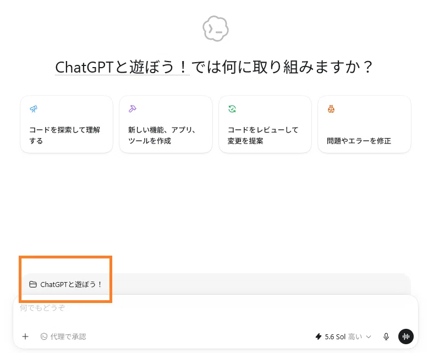Click the microphone dictation icon
This screenshot has height=353, width=439.
pos(386,337)
